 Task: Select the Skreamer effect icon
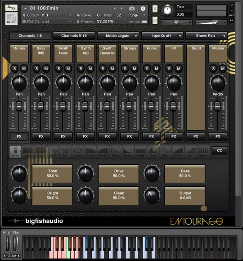click(x=15, y=151)
